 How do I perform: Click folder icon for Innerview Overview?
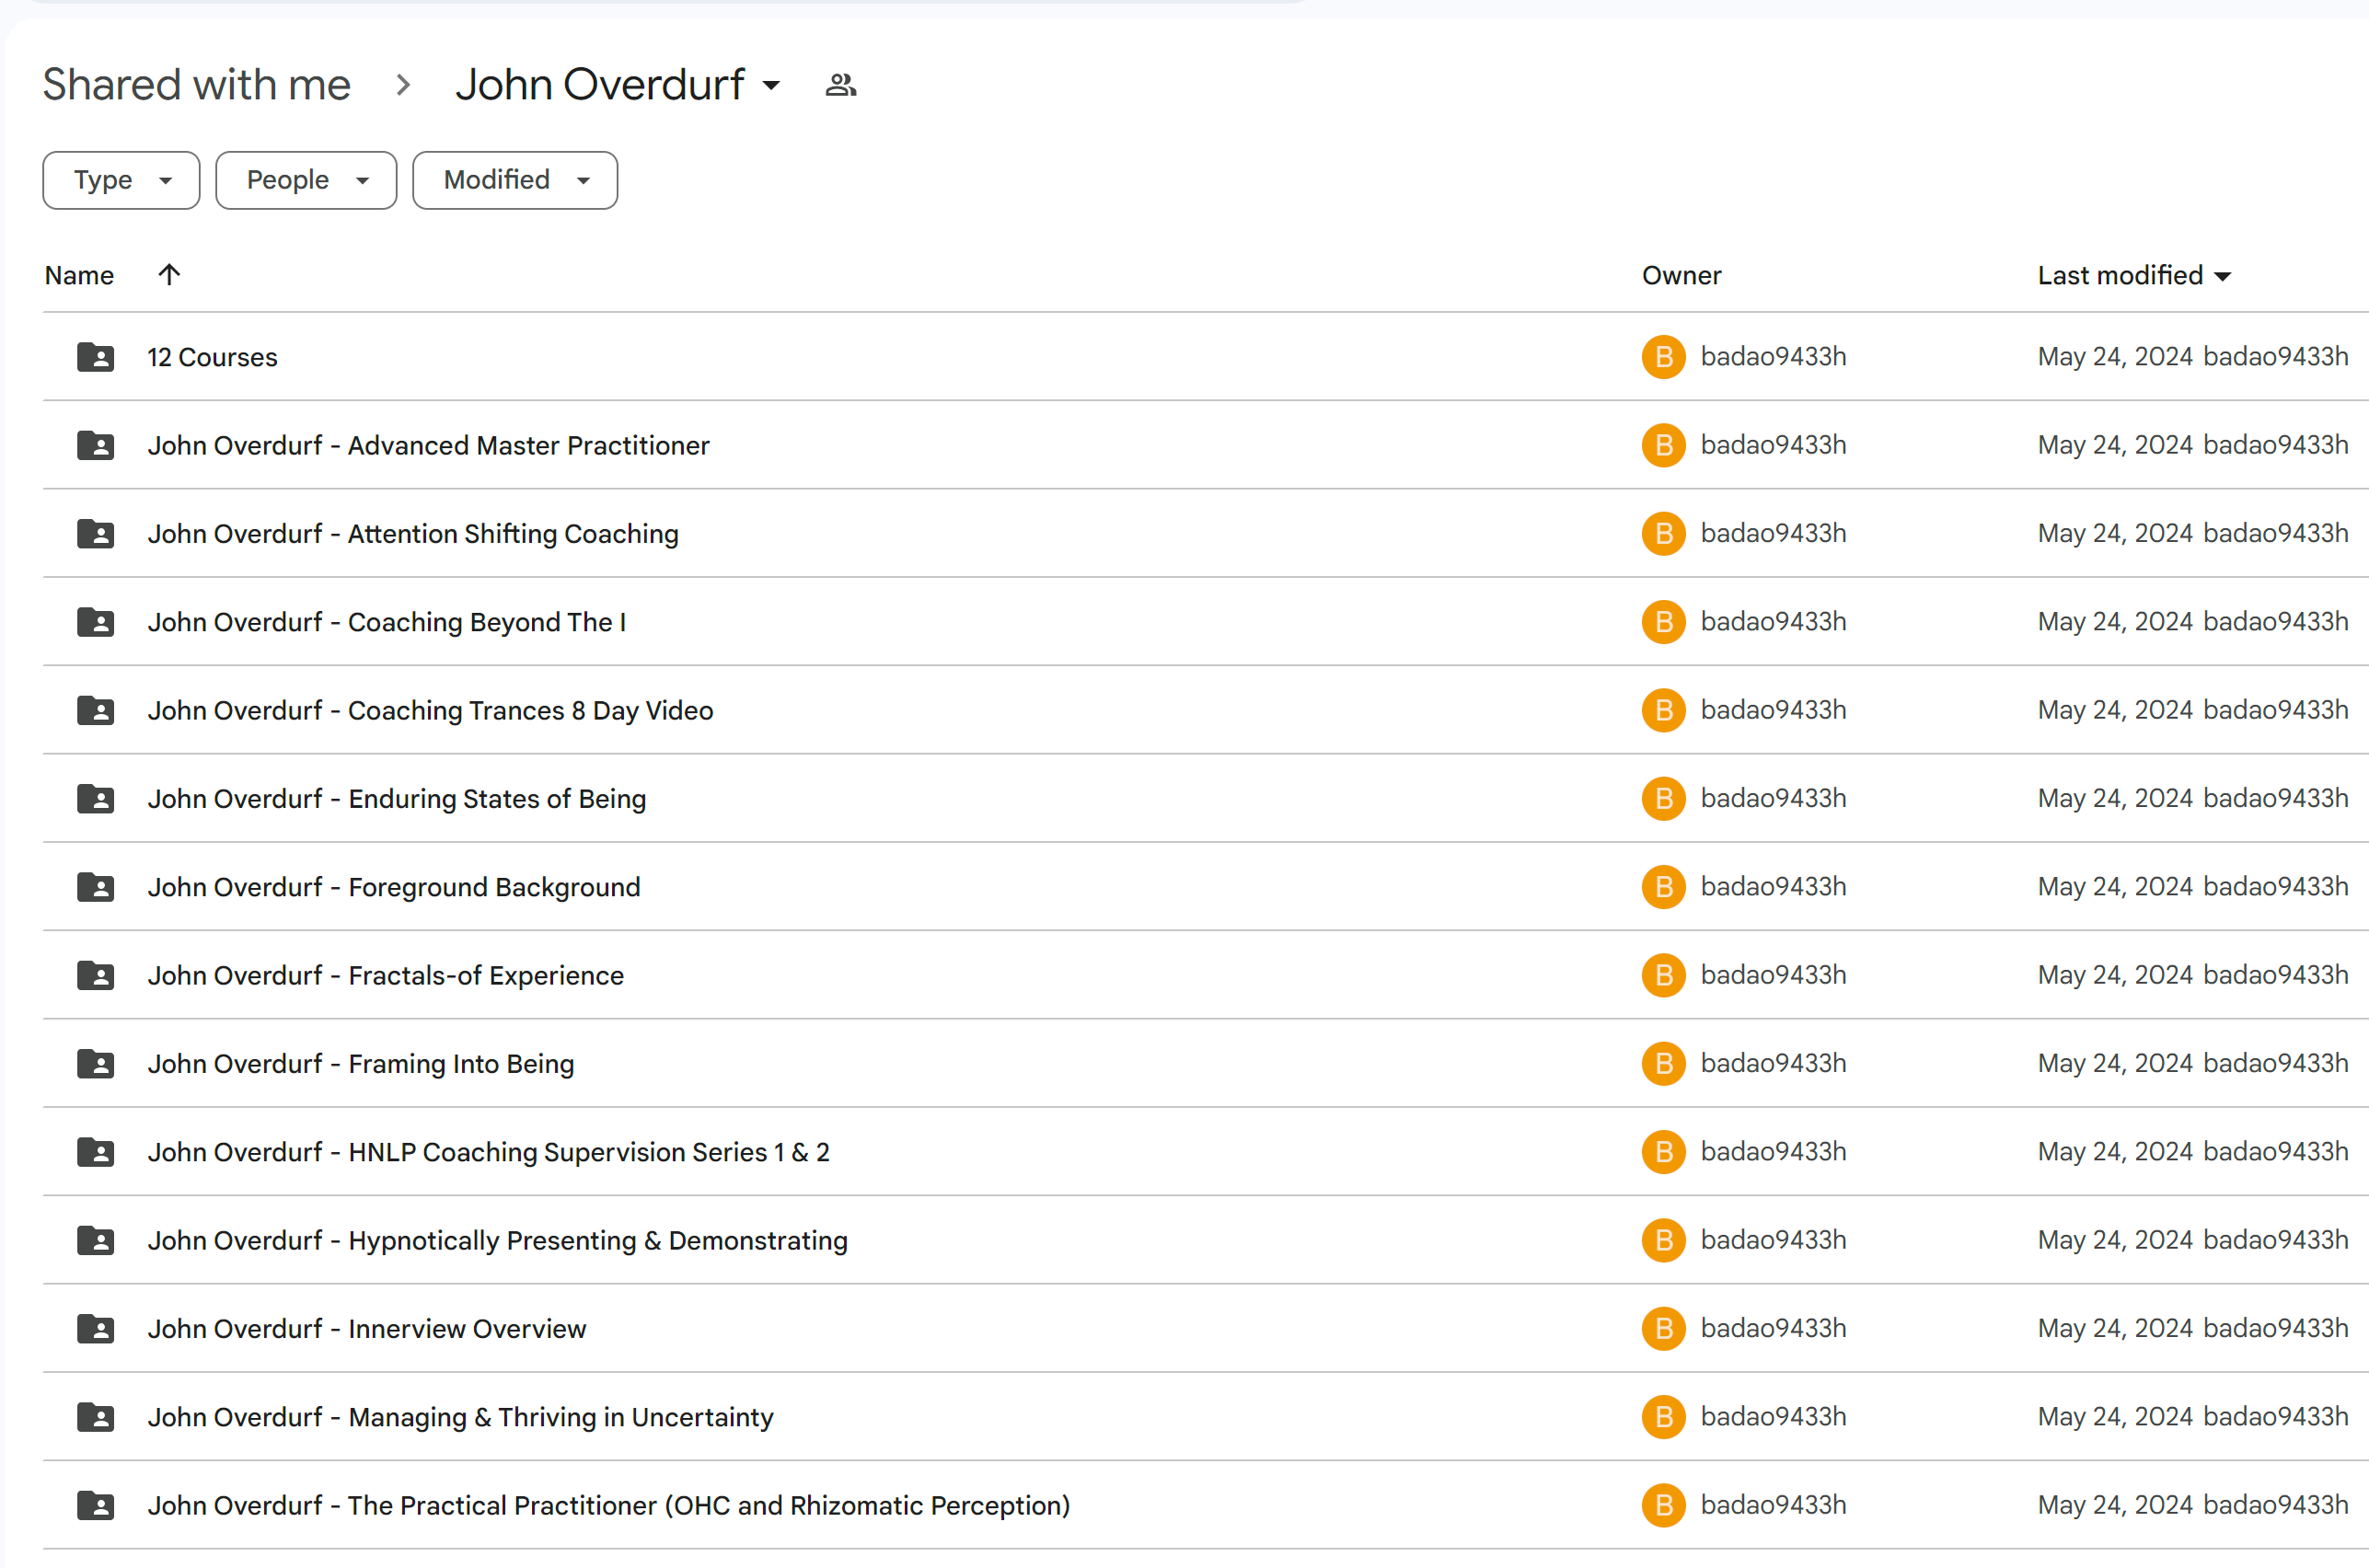tap(96, 1328)
